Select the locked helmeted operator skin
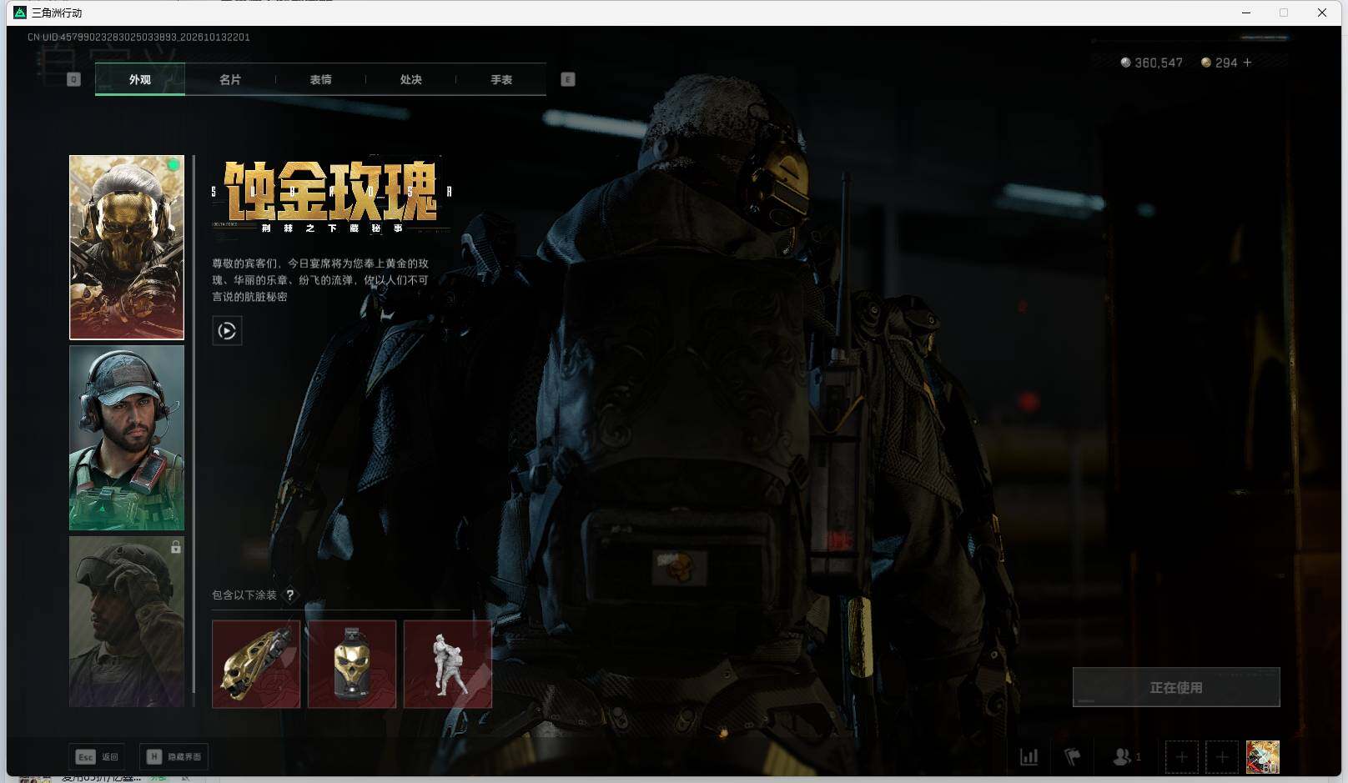Viewport: 1348px width, 783px height. point(127,621)
